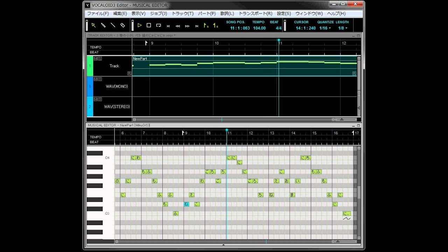The height and width of the screenshot is (252, 448).
Task: Open the ファイル(F) menu
Action: click(98, 13)
